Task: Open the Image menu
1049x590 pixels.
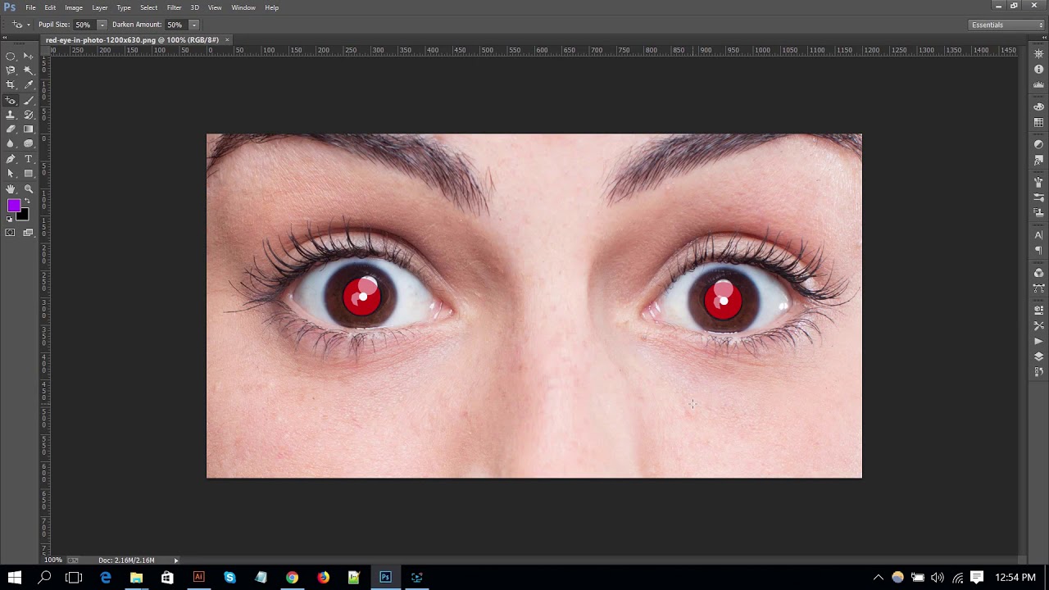Action: click(x=74, y=7)
